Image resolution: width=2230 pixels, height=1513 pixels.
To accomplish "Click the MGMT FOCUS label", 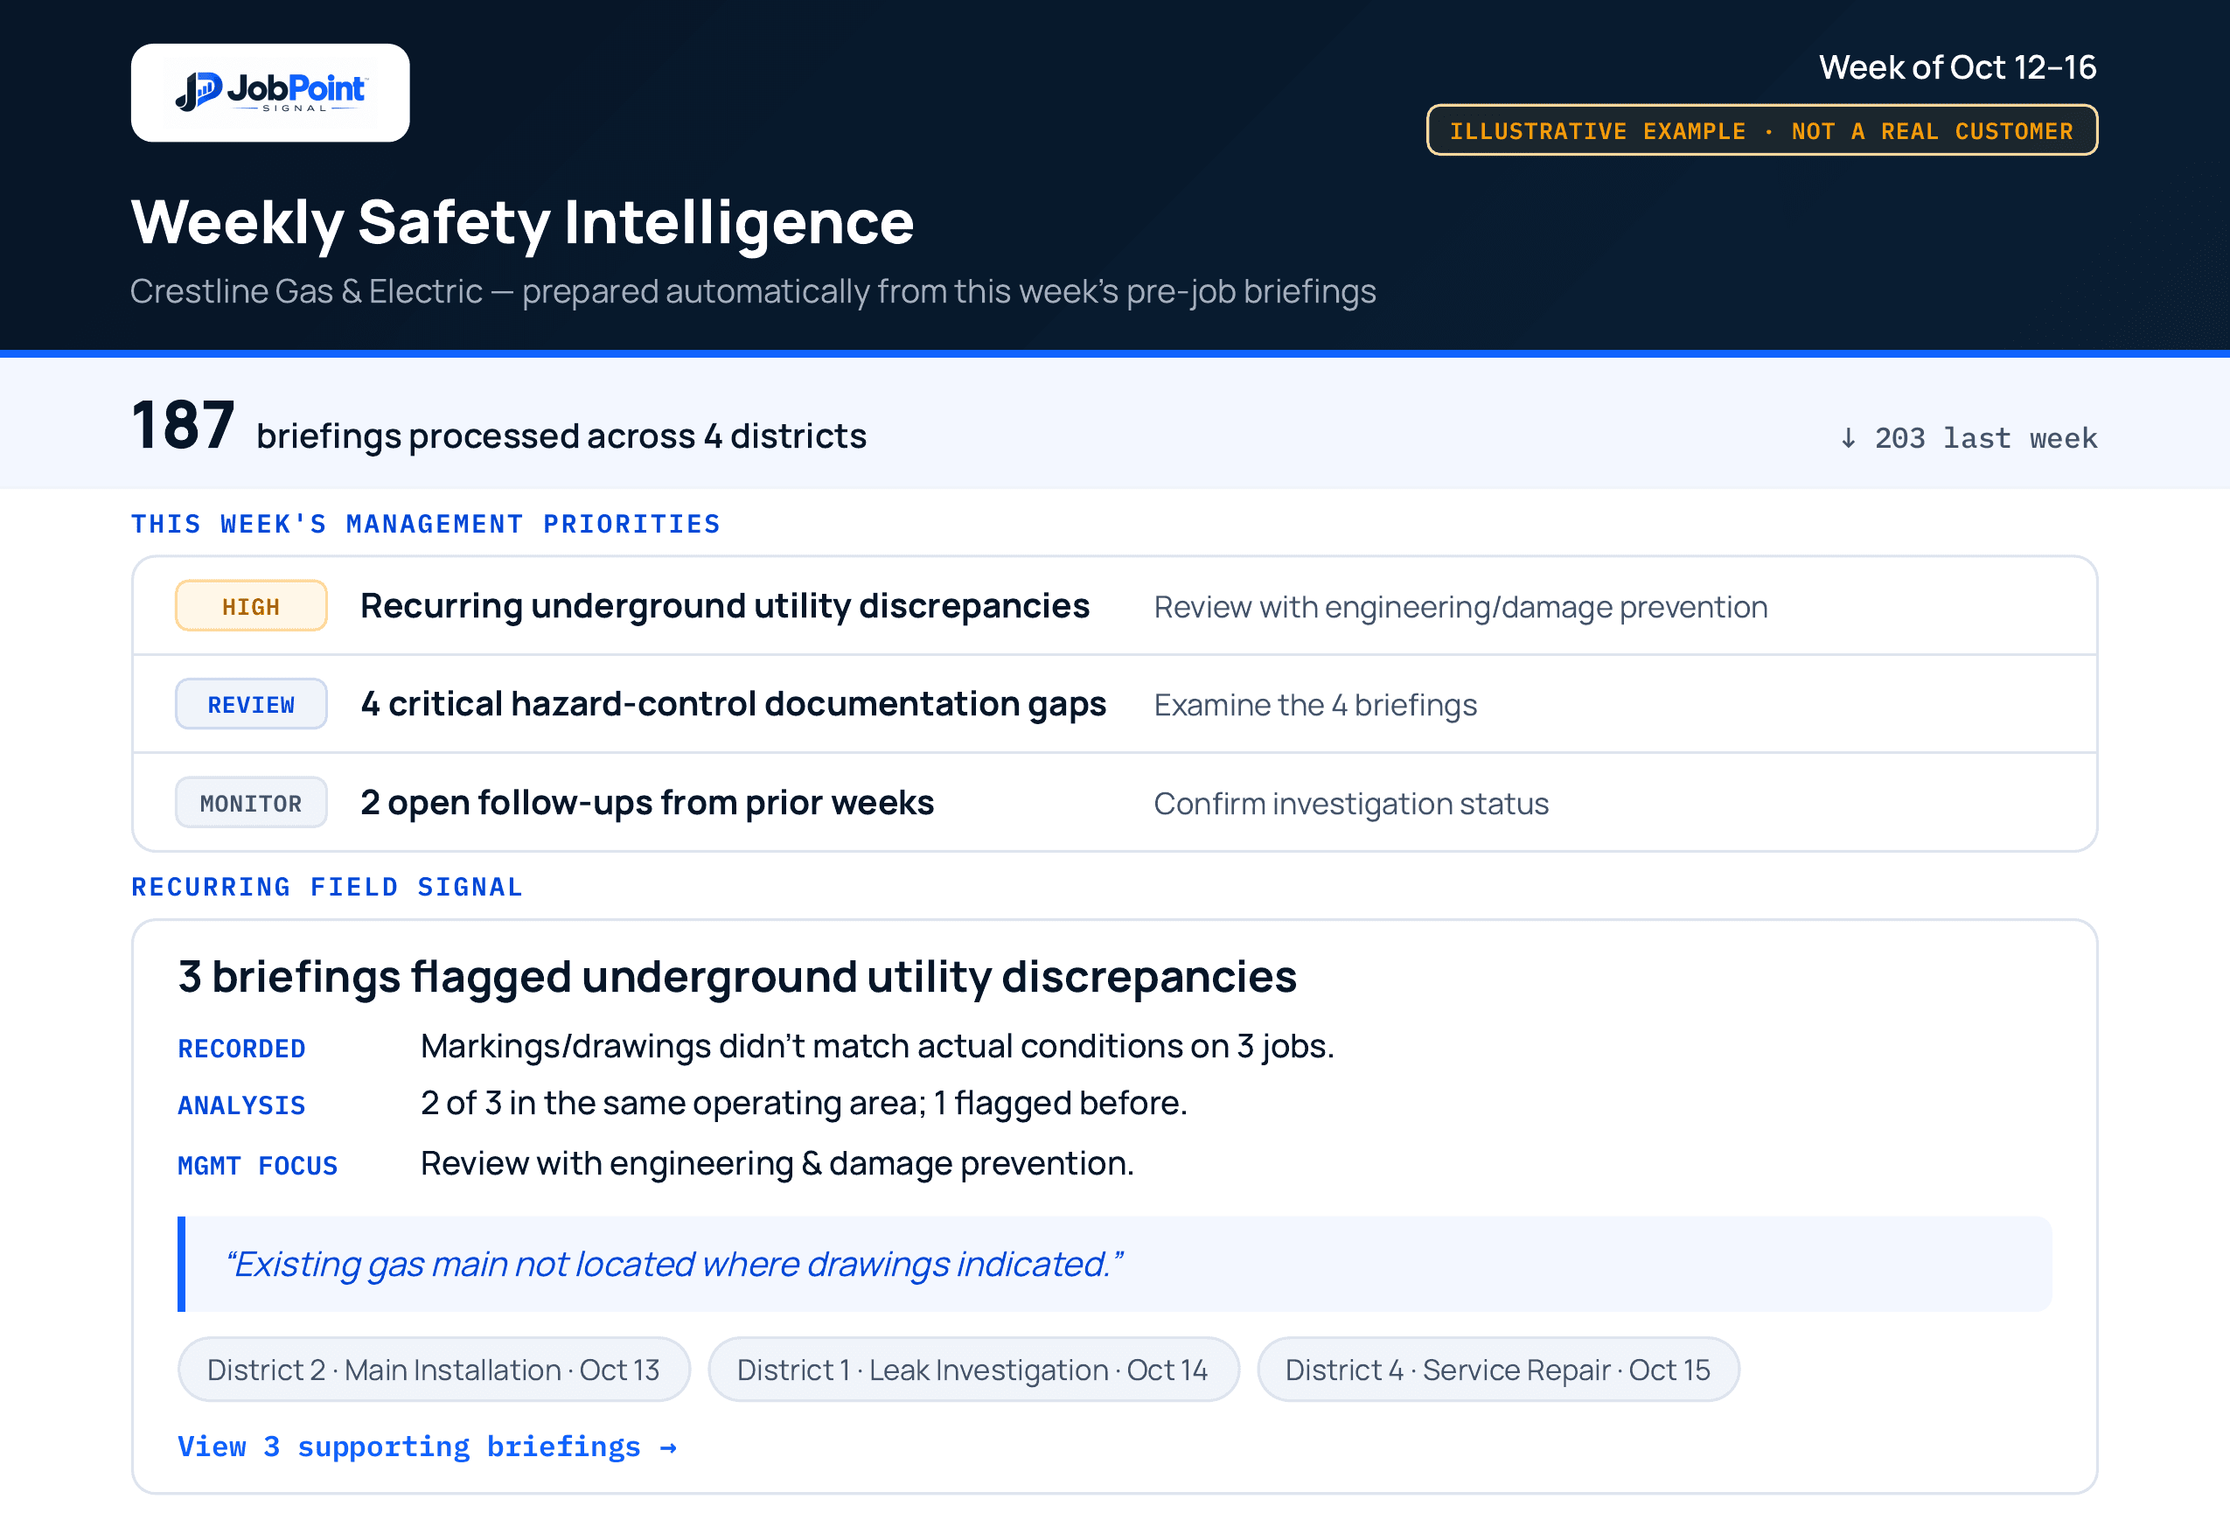I will [257, 1166].
